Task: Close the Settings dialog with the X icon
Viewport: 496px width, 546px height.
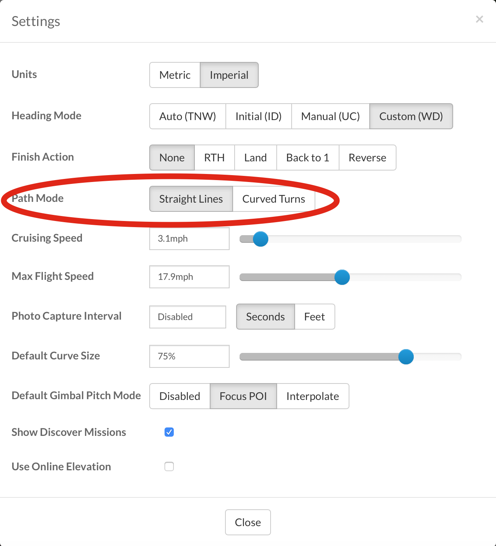Action: pos(479,19)
